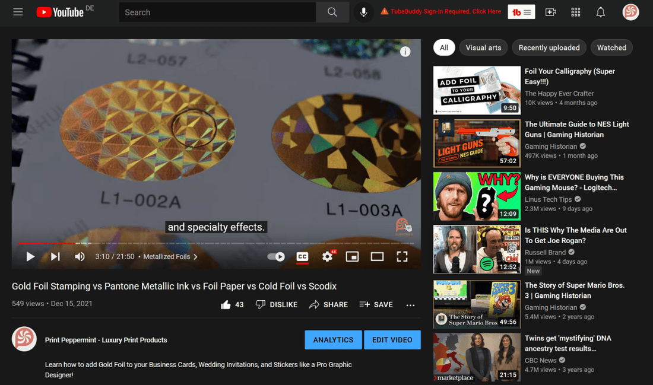Image resolution: width=653 pixels, height=385 pixels.
Task: Click the create video icon
Action: [x=551, y=12]
